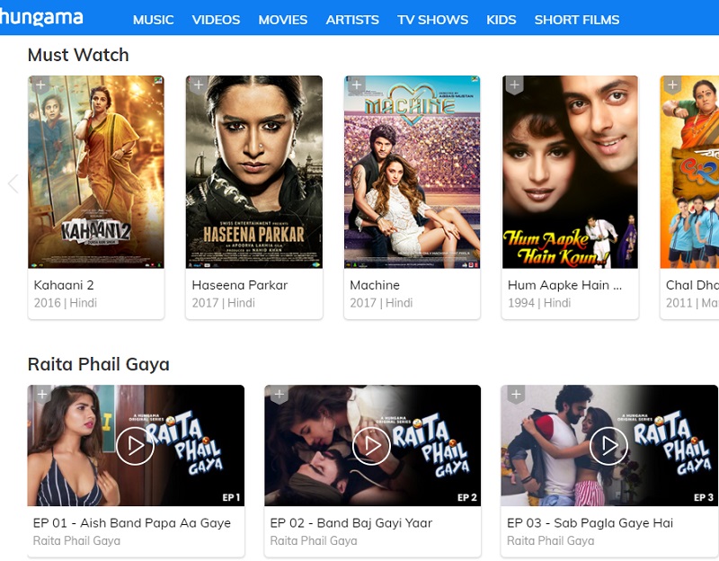
Task: Open EP 01 - Aish Band Papa Aa Gaye title
Action: point(132,523)
